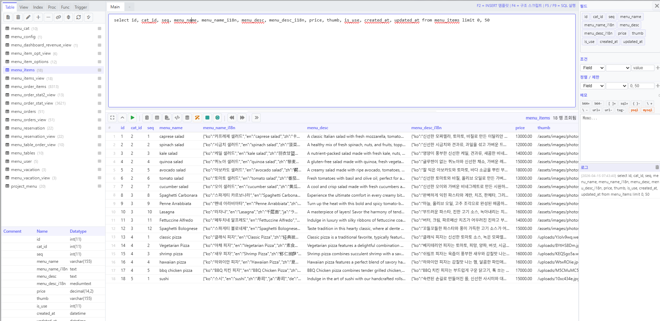Select the menu_orders table in the sidebar
This screenshot has width=660, height=321.
tap(23, 111)
